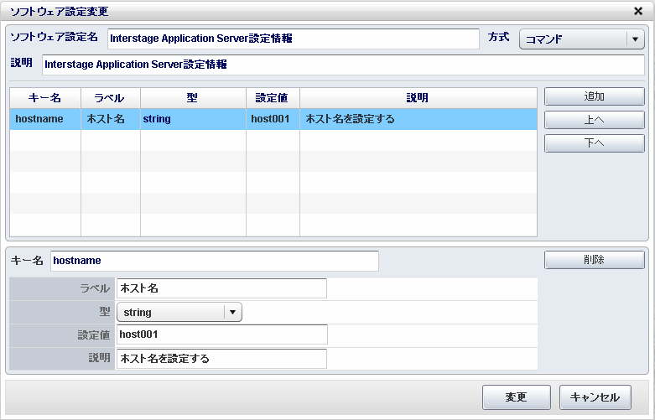Click the ラベル input field with ホスト名
This screenshot has height=420, width=655.
point(221,288)
